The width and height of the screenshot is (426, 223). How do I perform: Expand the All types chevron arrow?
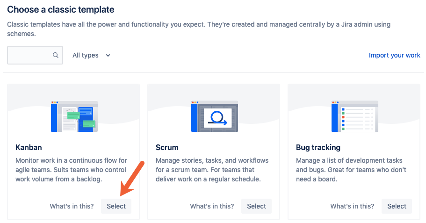[108, 56]
